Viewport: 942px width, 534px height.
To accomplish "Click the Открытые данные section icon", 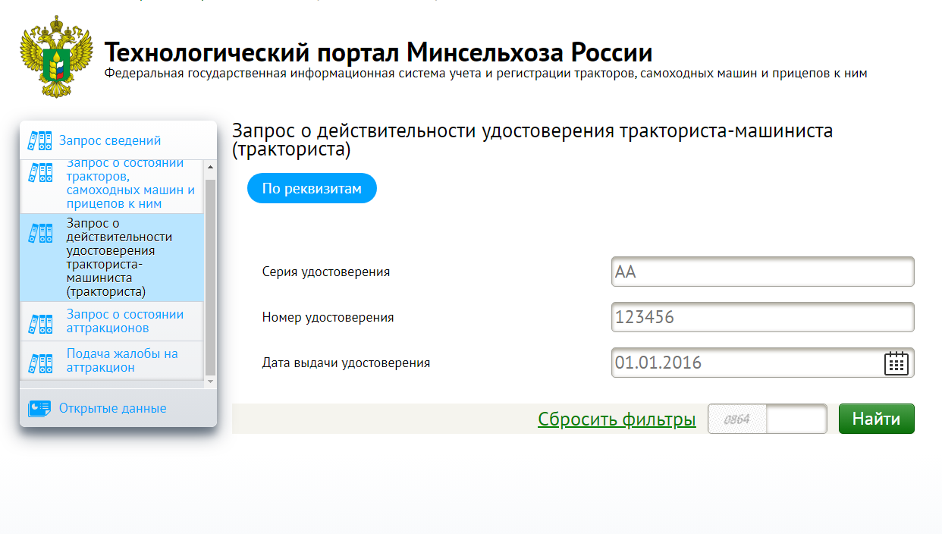I will click(x=39, y=409).
